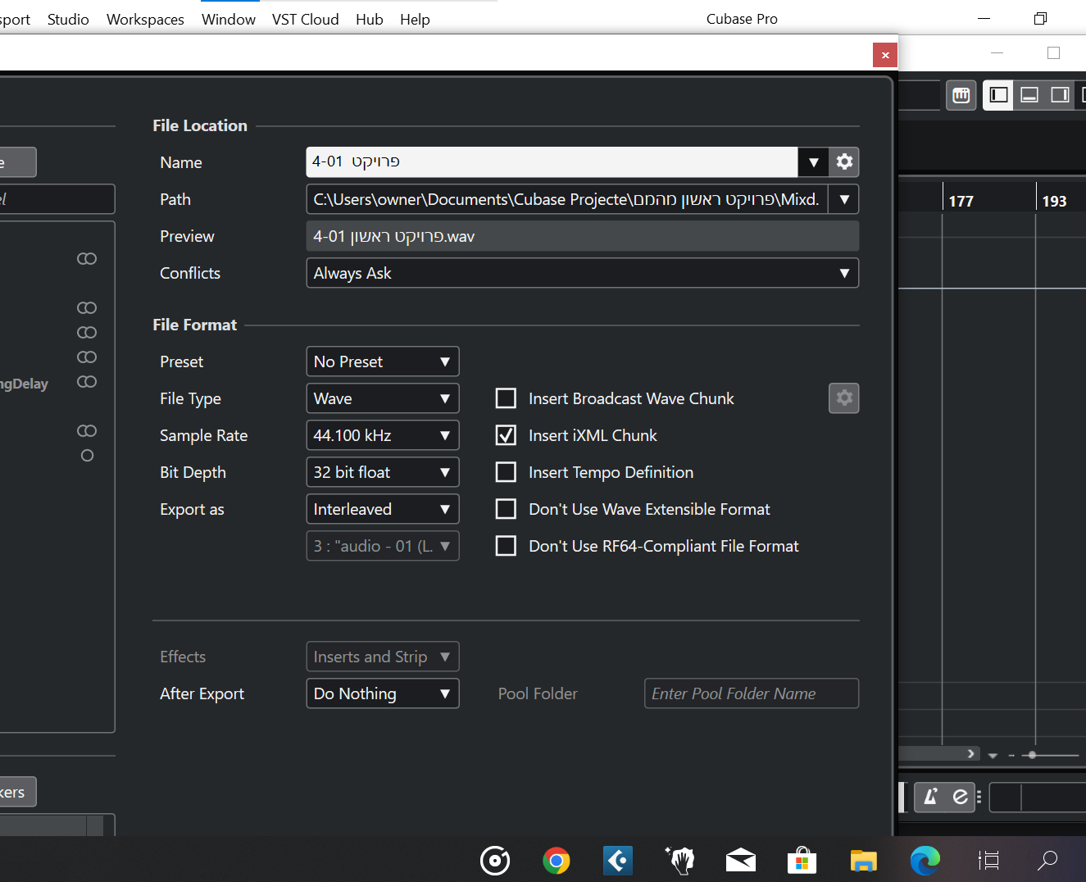Open the zoom presets arrow beside the zoom slider
This screenshot has height=882, width=1086.
(x=993, y=755)
